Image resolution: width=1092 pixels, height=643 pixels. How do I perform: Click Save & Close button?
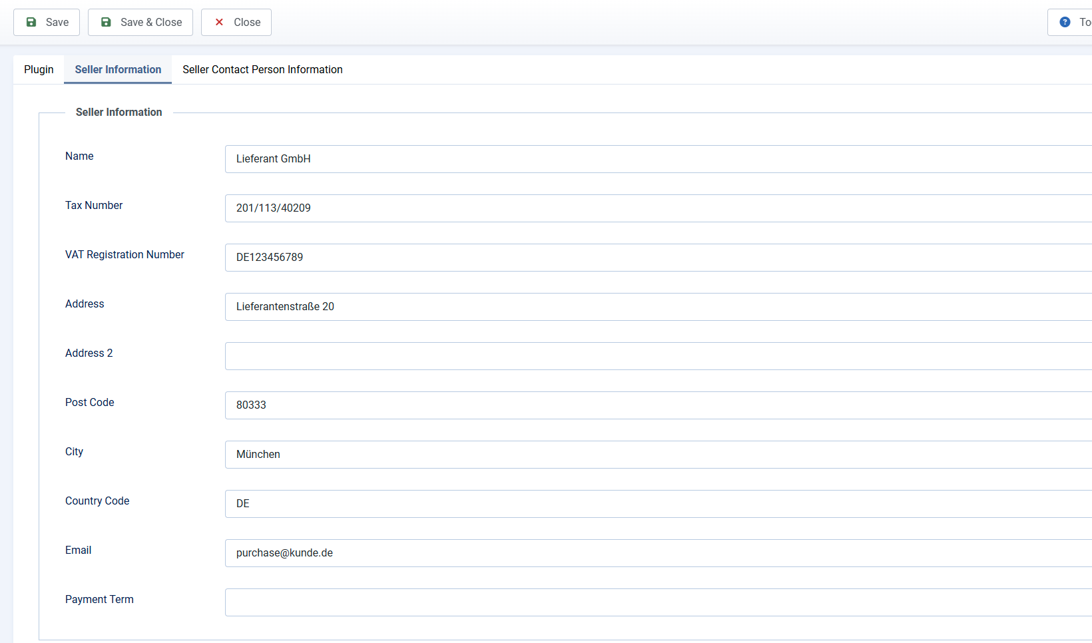click(140, 22)
